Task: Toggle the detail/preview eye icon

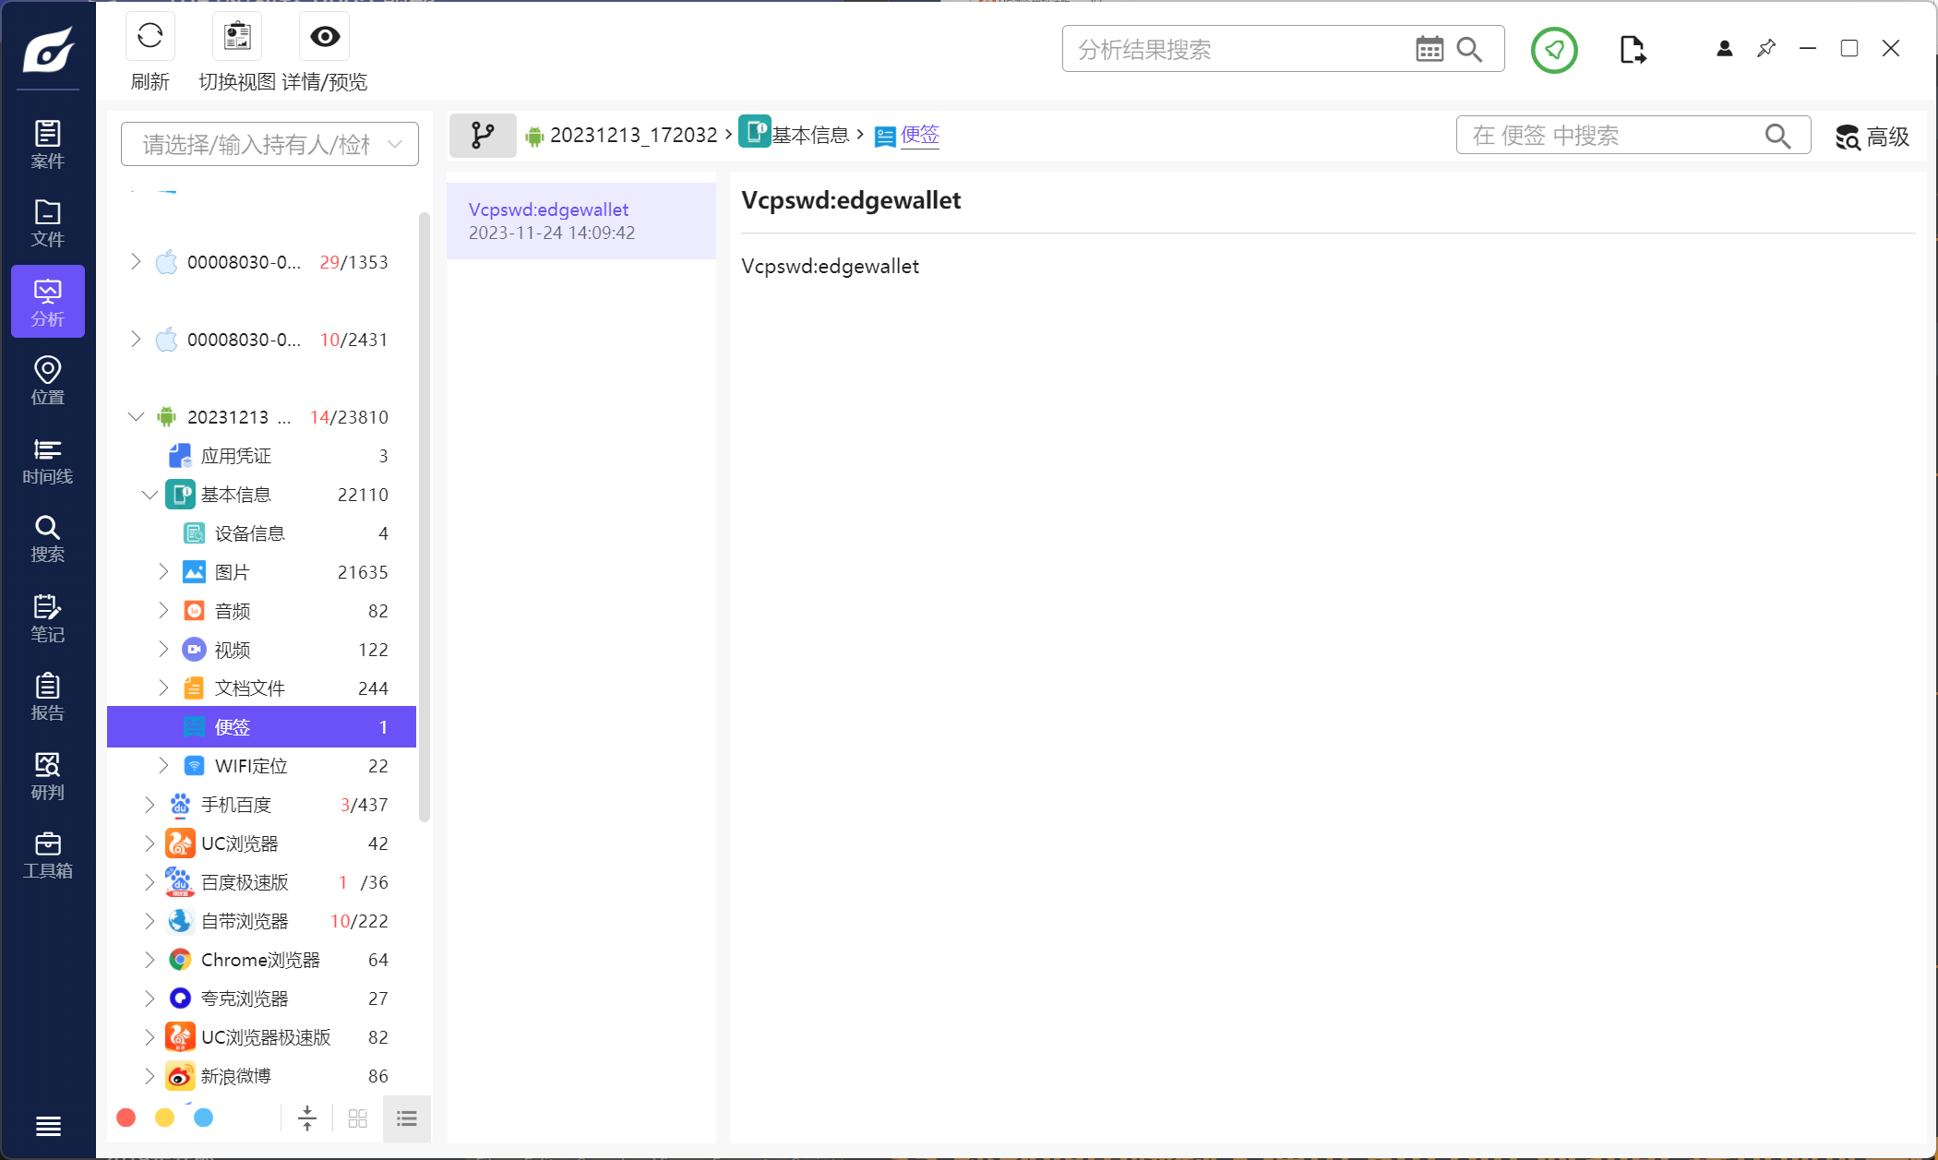Action: pos(325,37)
